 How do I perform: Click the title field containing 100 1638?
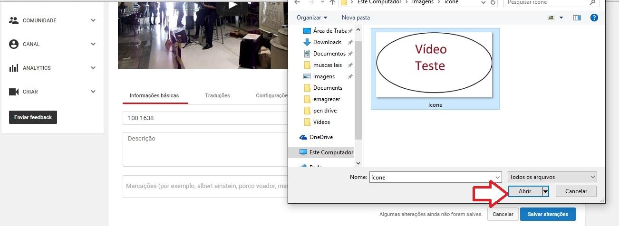[205, 118]
